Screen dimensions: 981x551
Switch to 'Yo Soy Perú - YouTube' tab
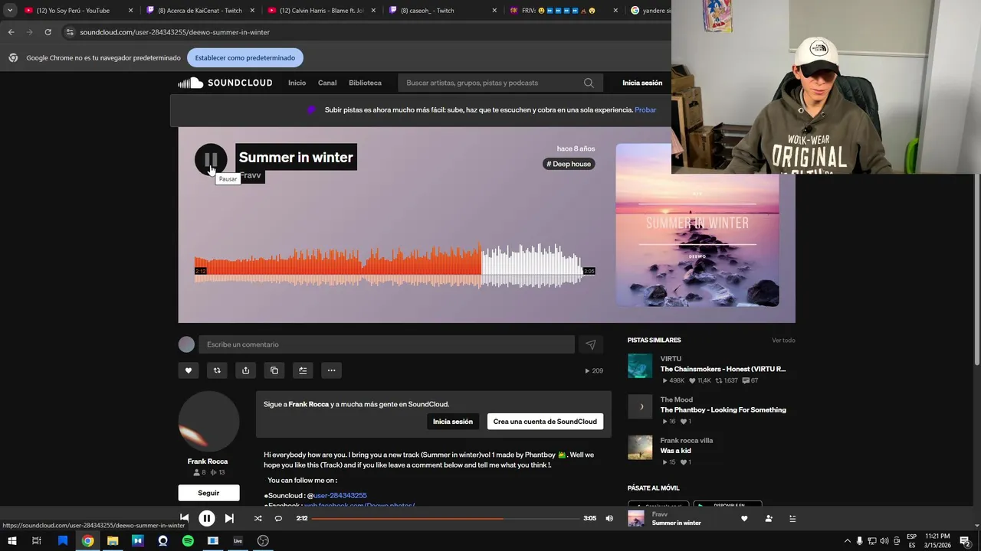click(77, 11)
